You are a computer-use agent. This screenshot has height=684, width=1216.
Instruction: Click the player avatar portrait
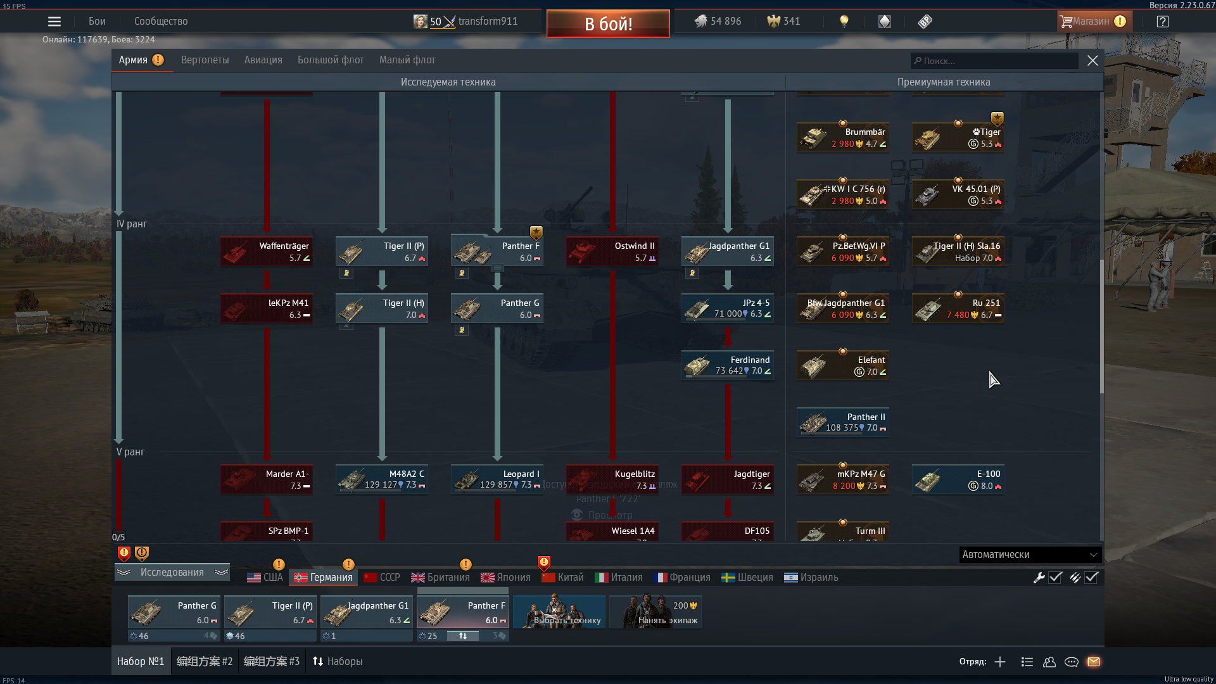[420, 22]
